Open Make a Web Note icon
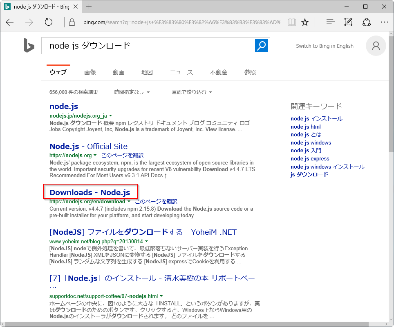 (x=348, y=22)
